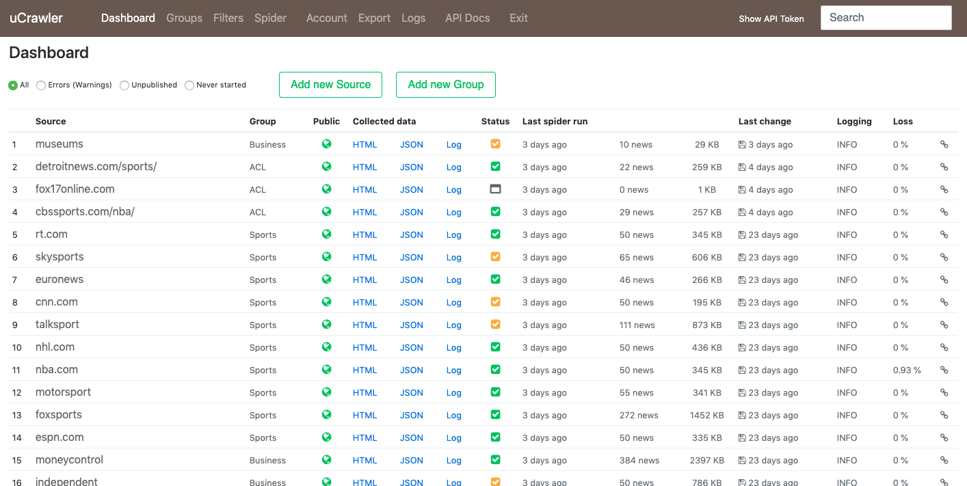
Task: Click the window status icon for fox17online.com
Action: click(496, 189)
